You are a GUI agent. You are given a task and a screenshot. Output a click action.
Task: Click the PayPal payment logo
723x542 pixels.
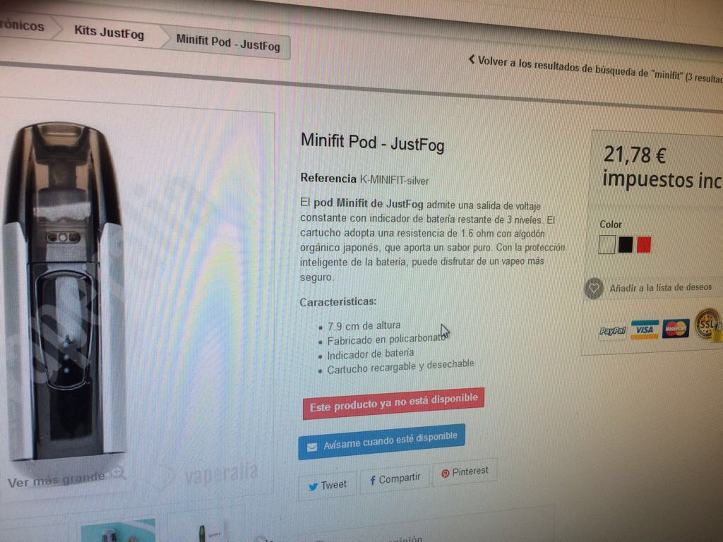tap(612, 330)
